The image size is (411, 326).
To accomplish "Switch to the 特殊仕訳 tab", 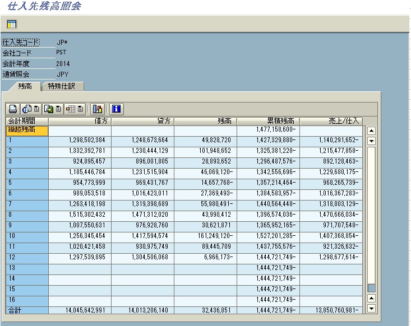I will pos(64,86).
